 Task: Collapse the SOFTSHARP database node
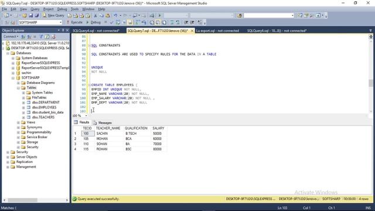(x=13, y=78)
